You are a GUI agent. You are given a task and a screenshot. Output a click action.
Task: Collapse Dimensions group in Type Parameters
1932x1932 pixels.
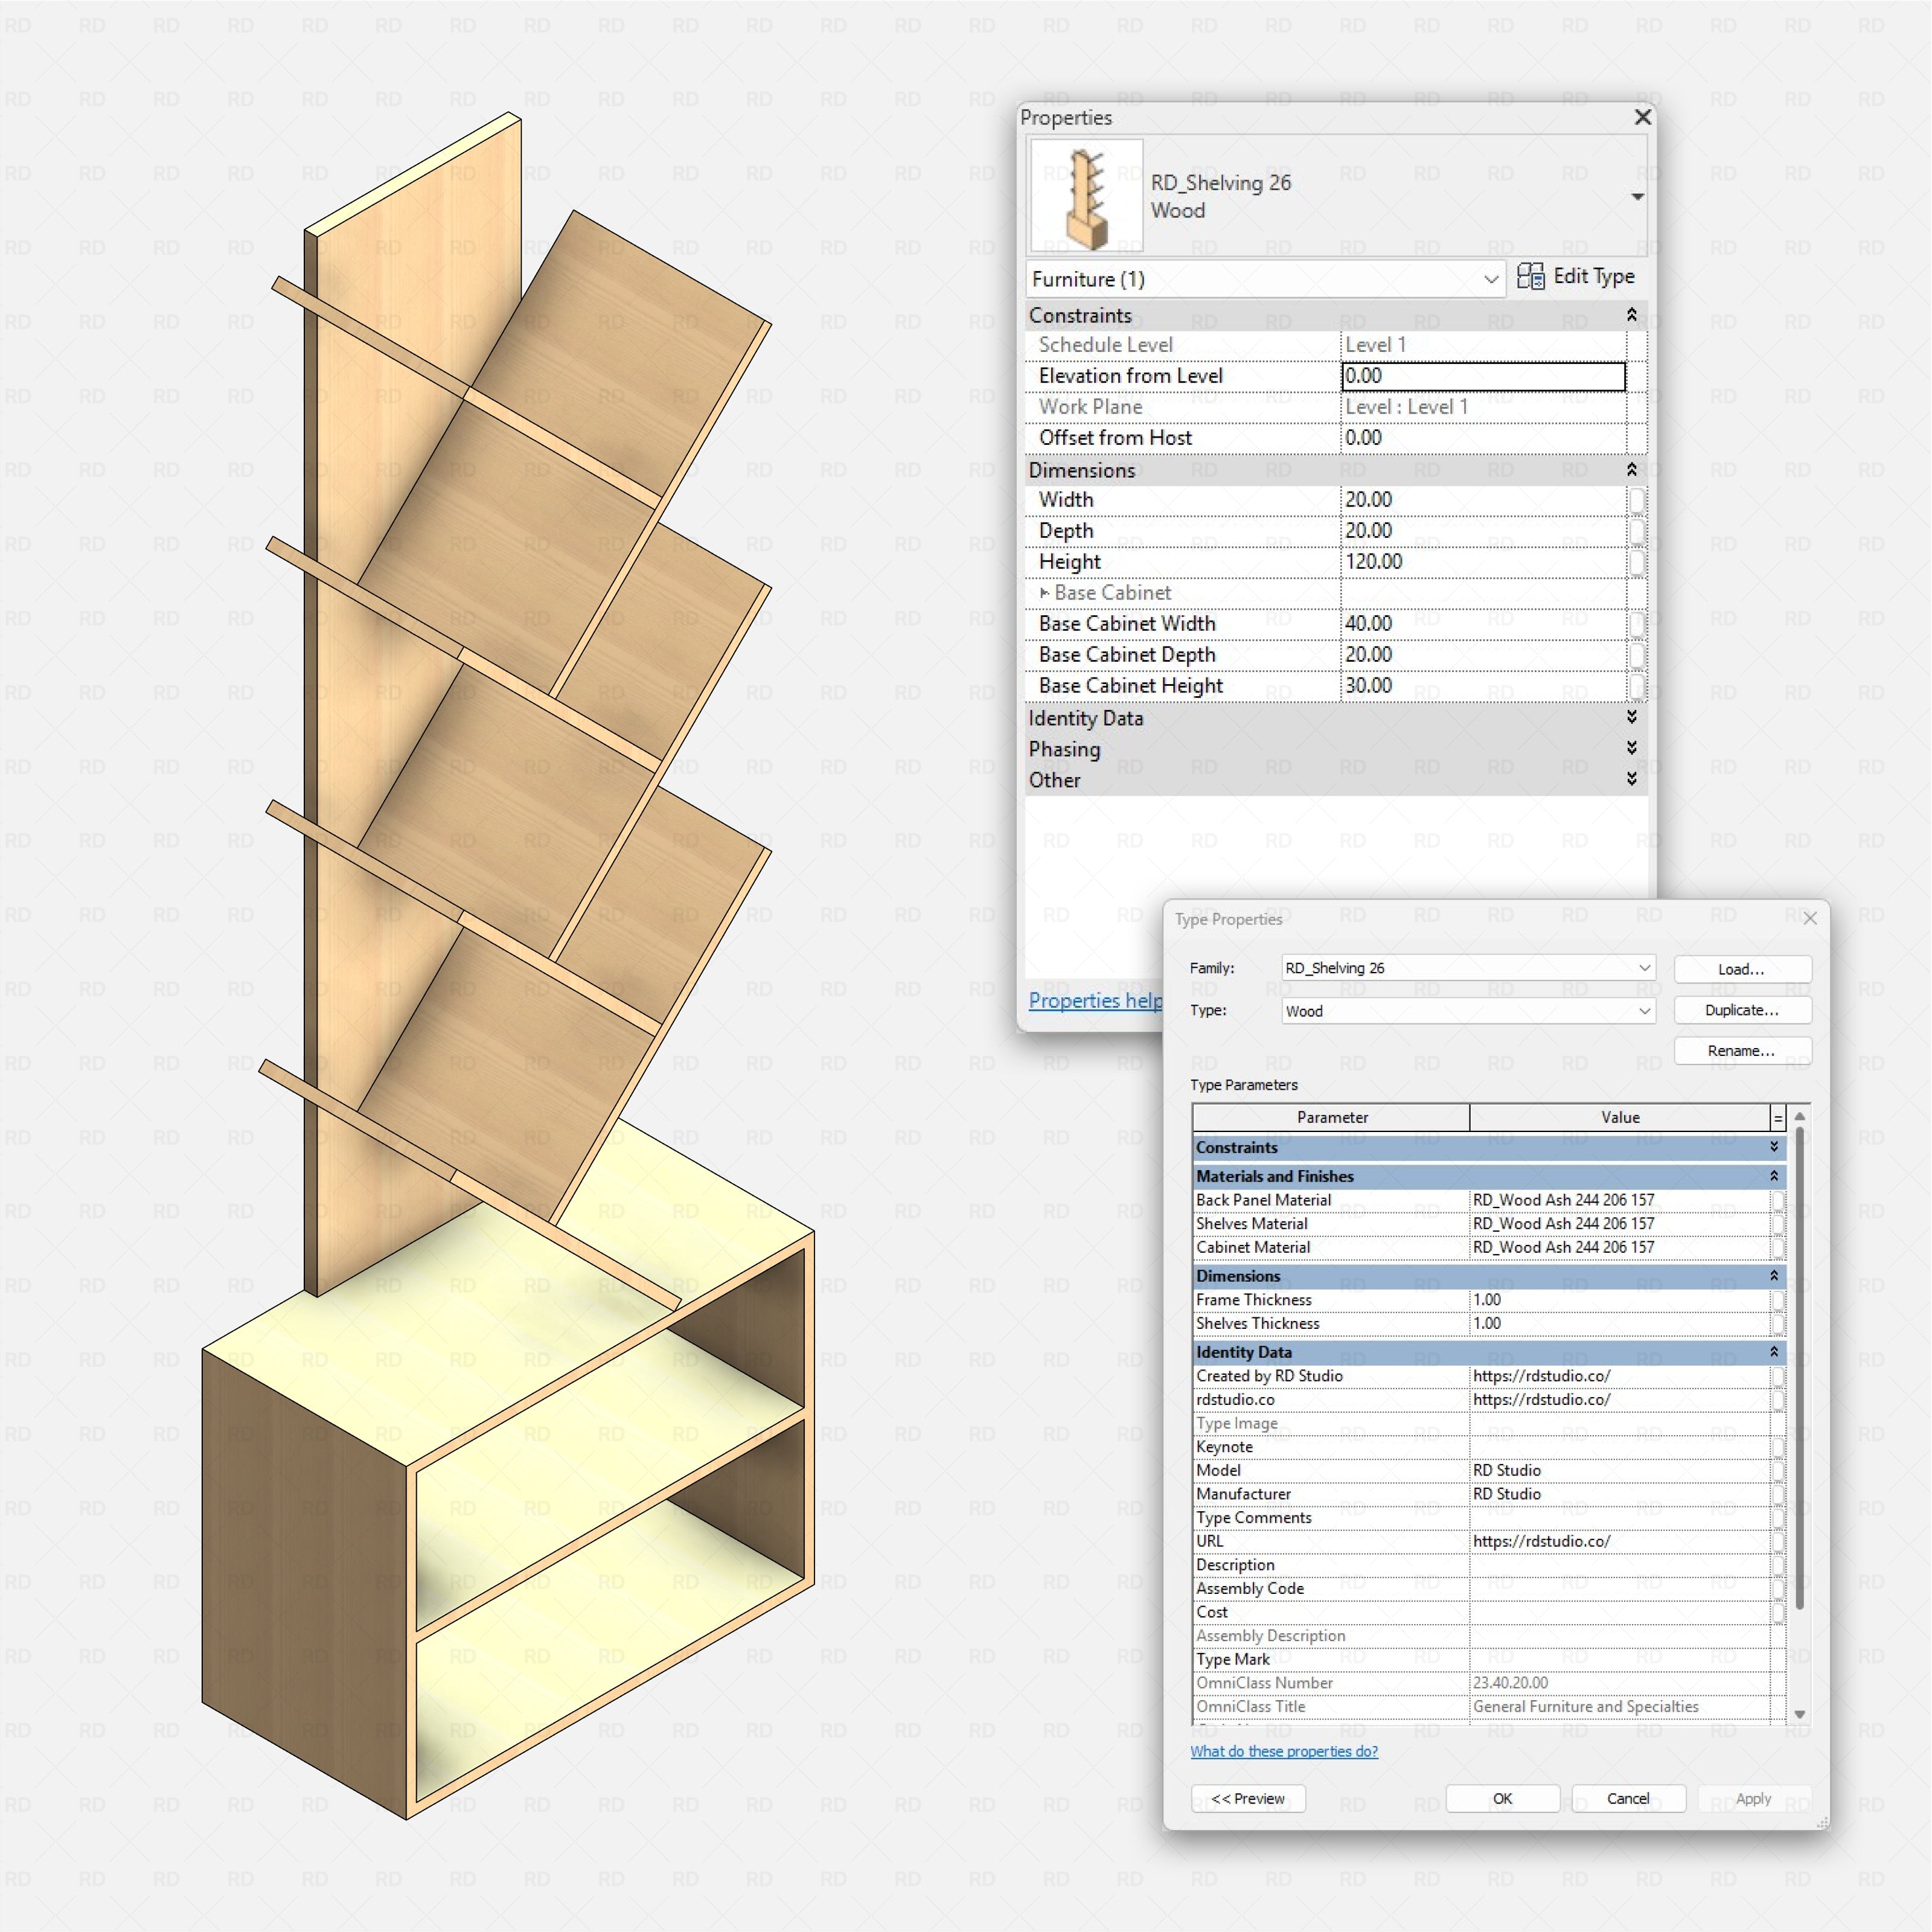tap(1774, 1276)
